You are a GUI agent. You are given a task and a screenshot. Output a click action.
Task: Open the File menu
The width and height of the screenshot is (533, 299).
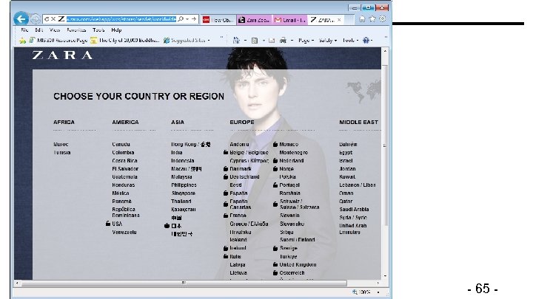point(24,30)
